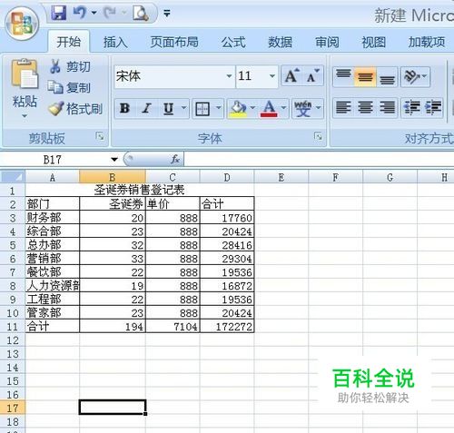This screenshot has width=454, height=433.
Task: Expand the underline style arrow
Action: (183, 108)
